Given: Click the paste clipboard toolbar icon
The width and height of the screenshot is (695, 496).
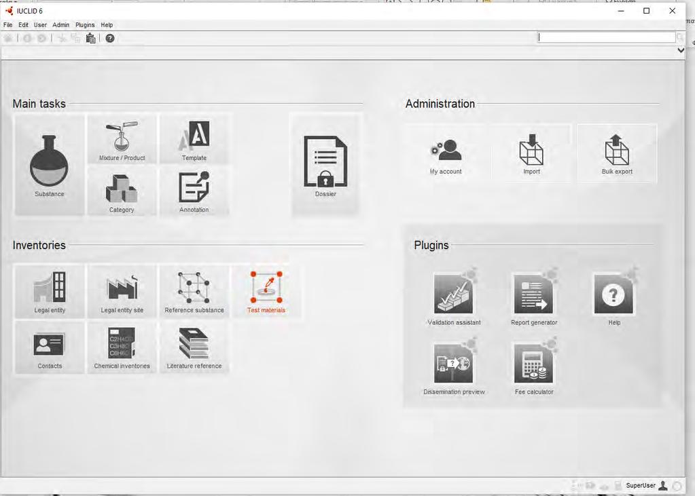Looking at the screenshot, I should (91, 39).
